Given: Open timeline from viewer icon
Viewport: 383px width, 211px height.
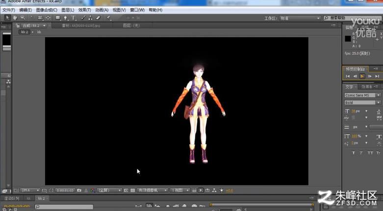Looking at the screenshot, I should tap(207, 190).
